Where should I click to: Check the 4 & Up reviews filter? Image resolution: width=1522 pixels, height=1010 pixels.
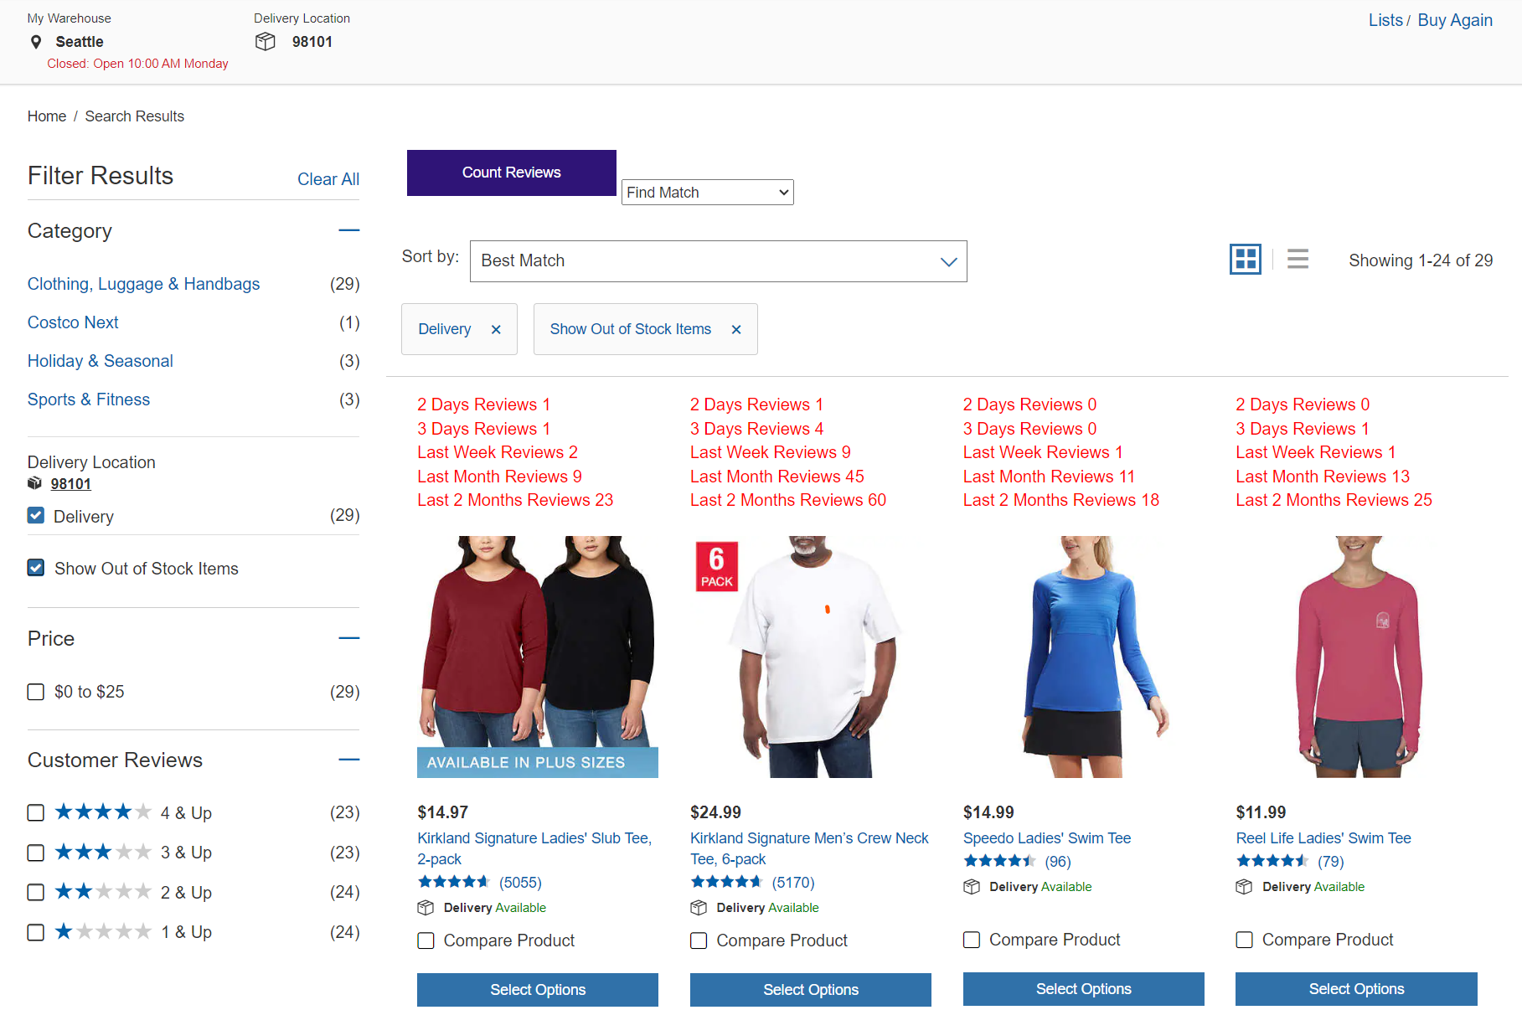pos(36,812)
